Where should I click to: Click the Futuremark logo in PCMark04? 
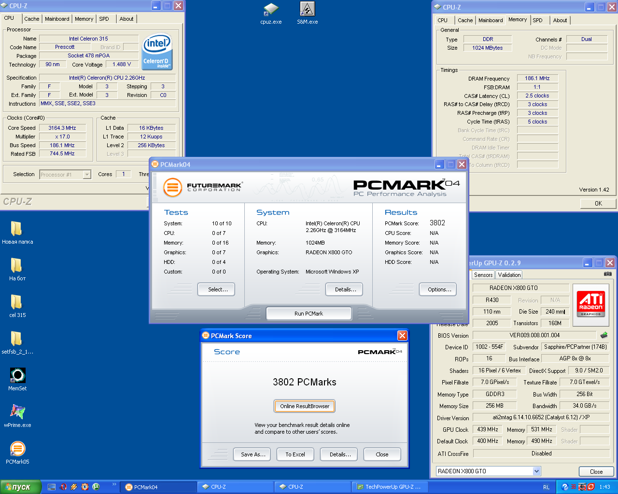pos(203,187)
